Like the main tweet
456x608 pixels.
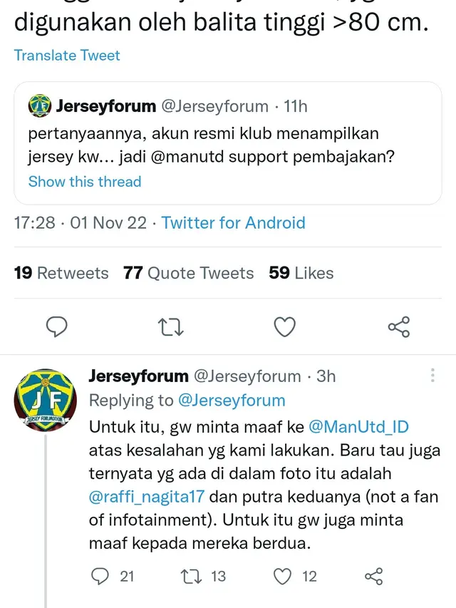click(x=284, y=327)
